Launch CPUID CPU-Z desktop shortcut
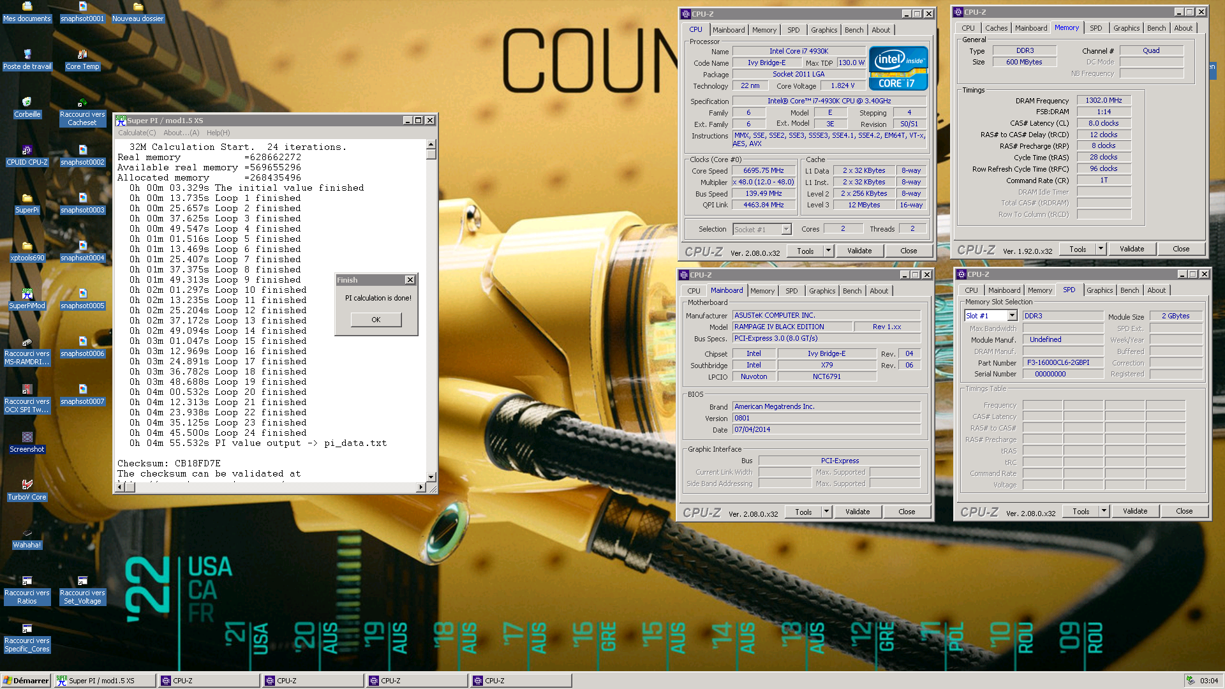The width and height of the screenshot is (1225, 689). 27,156
